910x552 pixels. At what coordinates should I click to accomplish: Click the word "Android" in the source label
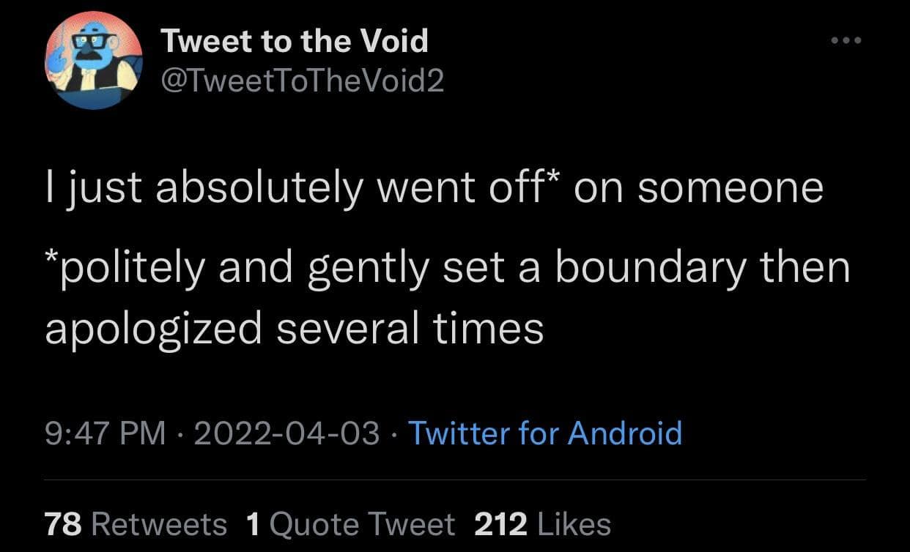(x=625, y=433)
